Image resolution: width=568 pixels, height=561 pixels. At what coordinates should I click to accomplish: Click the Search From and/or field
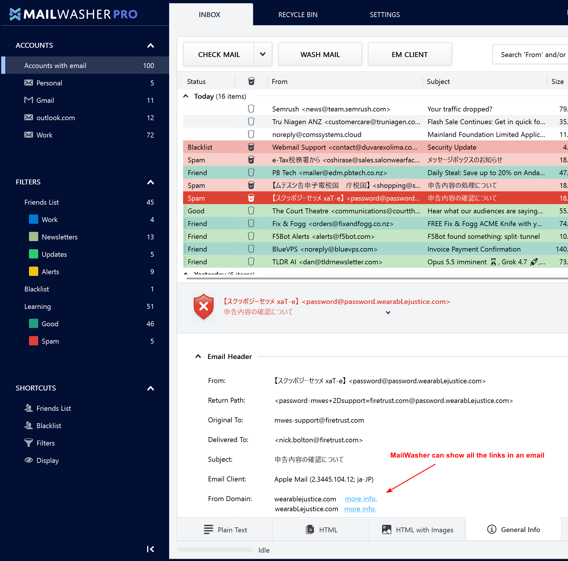pos(530,54)
